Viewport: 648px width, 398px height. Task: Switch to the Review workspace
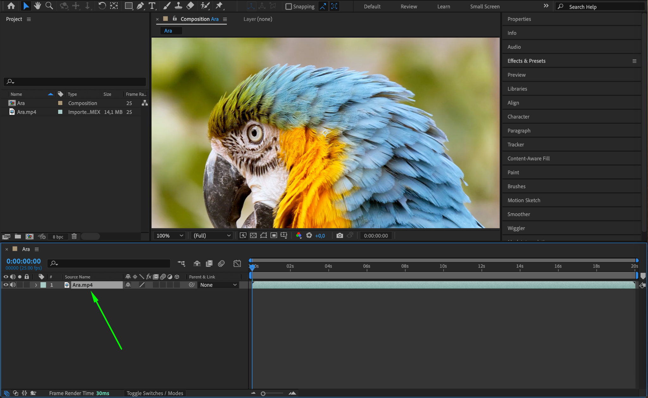pyautogui.click(x=409, y=6)
